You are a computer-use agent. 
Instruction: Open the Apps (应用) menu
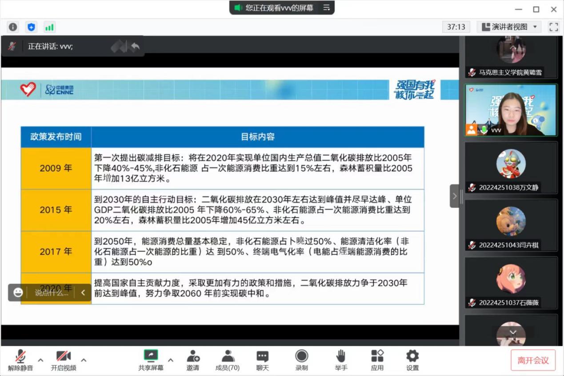377,360
